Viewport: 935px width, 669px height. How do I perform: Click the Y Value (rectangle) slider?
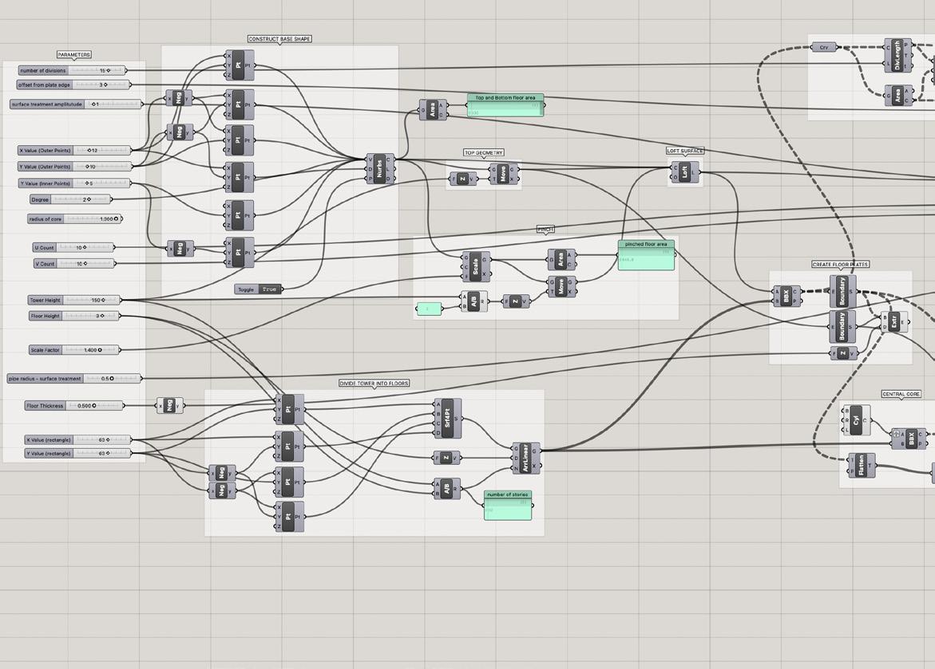click(x=77, y=454)
